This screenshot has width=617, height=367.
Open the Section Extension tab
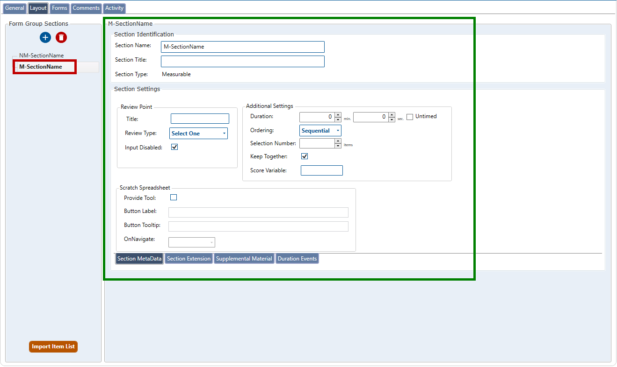point(189,259)
